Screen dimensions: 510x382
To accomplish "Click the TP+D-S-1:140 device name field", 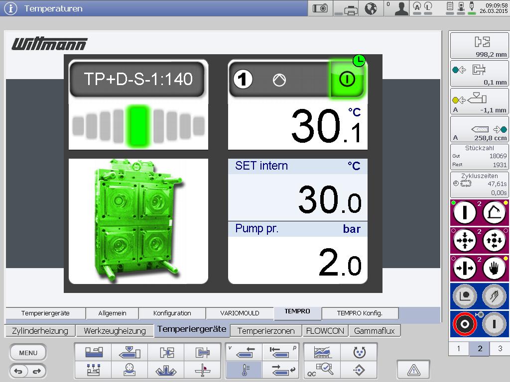I will (x=138, y=79).
